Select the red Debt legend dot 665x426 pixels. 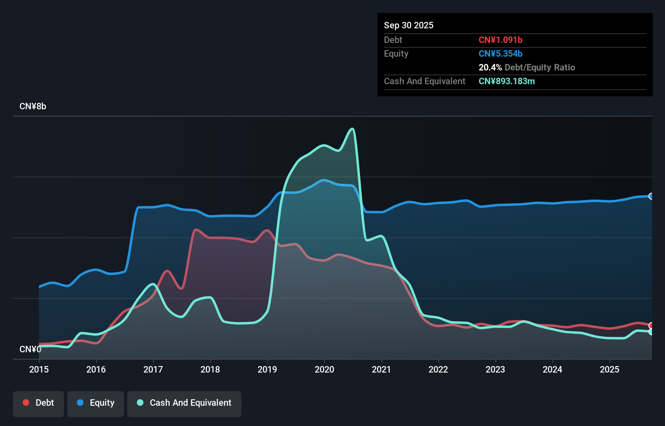pyautogui.click(x=26, y=403)
